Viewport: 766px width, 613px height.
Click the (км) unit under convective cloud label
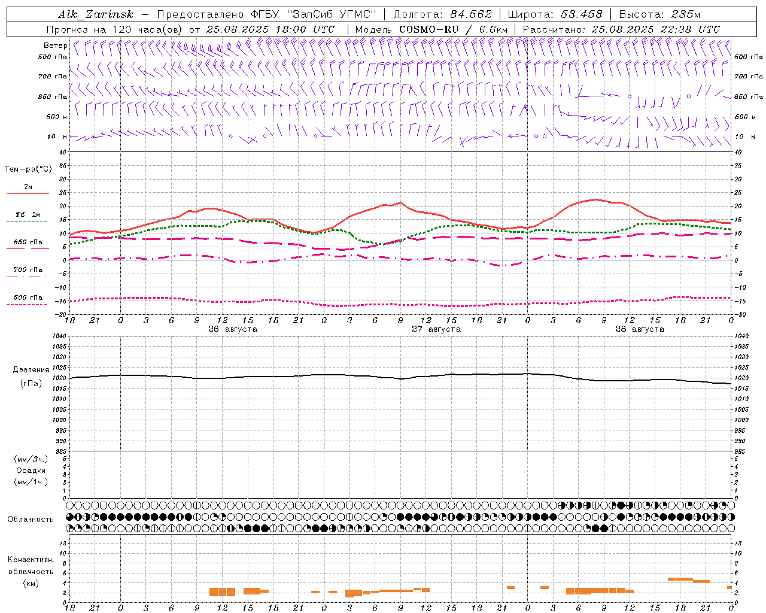pos(31,584)
